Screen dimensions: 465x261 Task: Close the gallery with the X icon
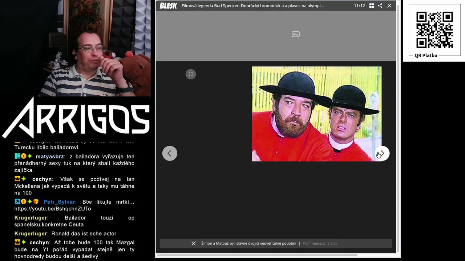pyautogui.click(x=389, y=6)
